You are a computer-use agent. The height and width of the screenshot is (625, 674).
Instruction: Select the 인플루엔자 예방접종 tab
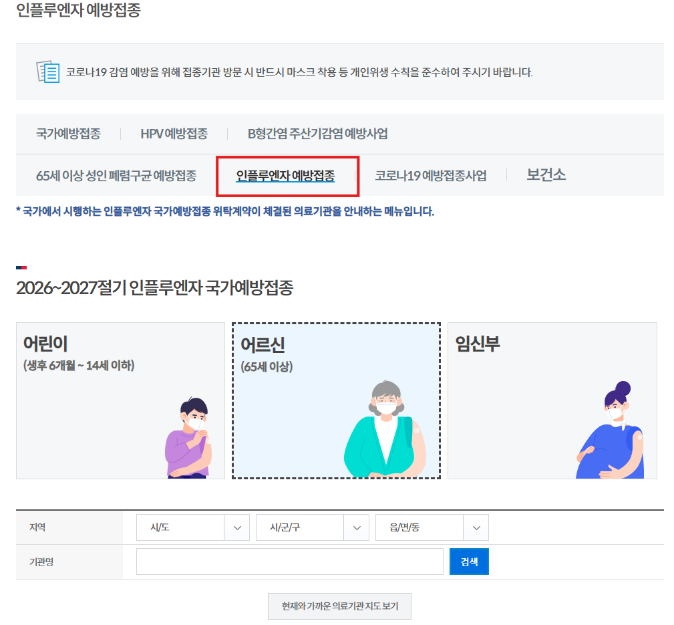[285, 176]
